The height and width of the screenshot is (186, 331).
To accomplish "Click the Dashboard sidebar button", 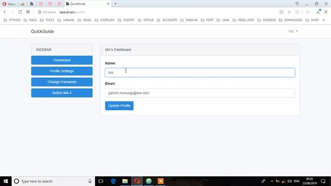I will 62,60.
